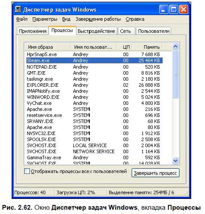
Task: Select the GMT.EXE process
Action: (95, 73)
